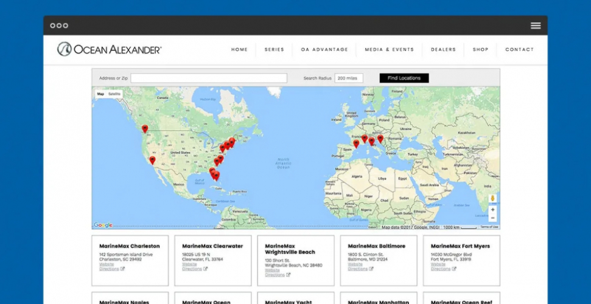The height and width of the screenshot is (304, 591).
Task: Zoom in with the map plus button
Action: pos(492,209)
